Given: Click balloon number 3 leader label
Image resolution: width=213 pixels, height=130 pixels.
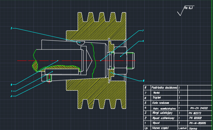Looking at the screenshot, I should click(x=11, y=96).
